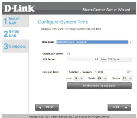Open the Minute dropdown showing 28

pyautogui.click(x=102, y=78)
